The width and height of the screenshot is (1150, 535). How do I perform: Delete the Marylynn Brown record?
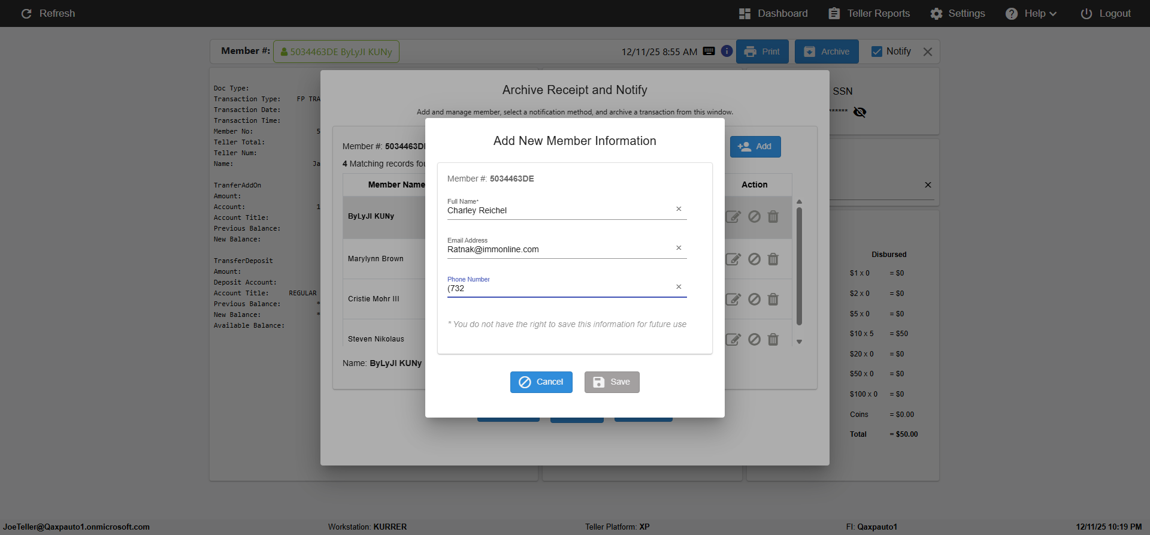click(x=773, y=259)
